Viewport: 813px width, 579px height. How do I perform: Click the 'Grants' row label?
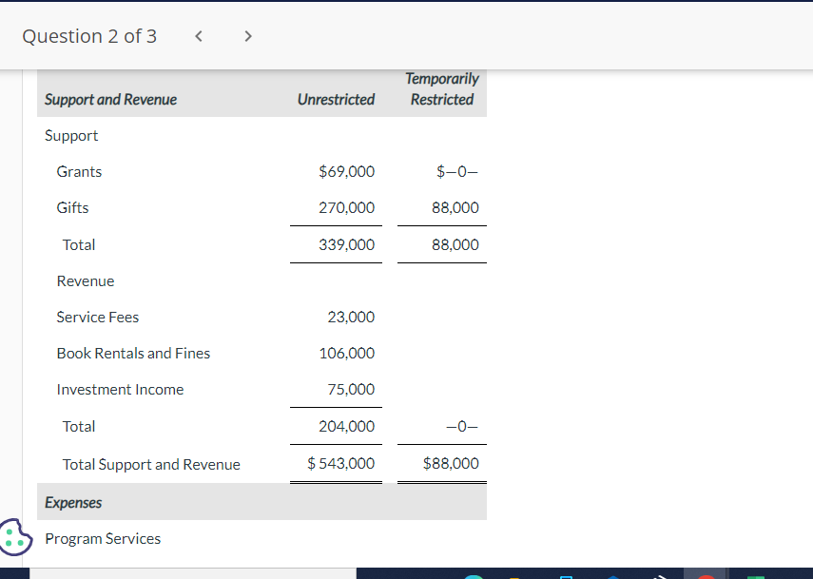(79, 171)
